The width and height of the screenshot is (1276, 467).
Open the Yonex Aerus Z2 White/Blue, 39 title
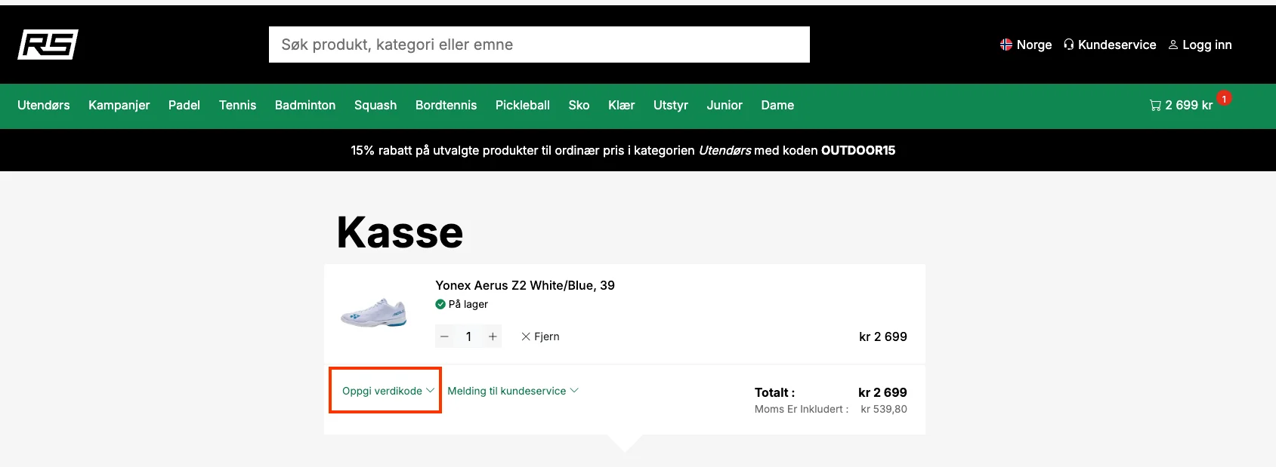(x=525, y=285)
